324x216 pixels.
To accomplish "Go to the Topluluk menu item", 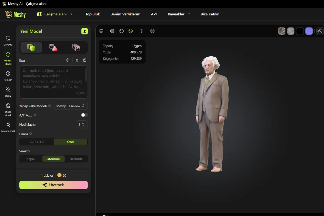I will point(92,14).
